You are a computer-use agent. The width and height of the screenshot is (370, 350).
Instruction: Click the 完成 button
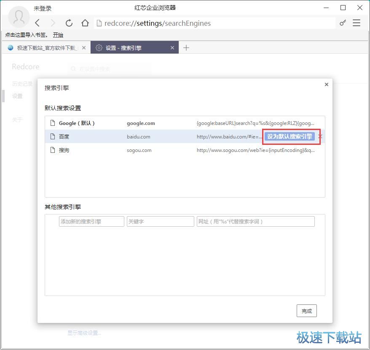(306, 311)
